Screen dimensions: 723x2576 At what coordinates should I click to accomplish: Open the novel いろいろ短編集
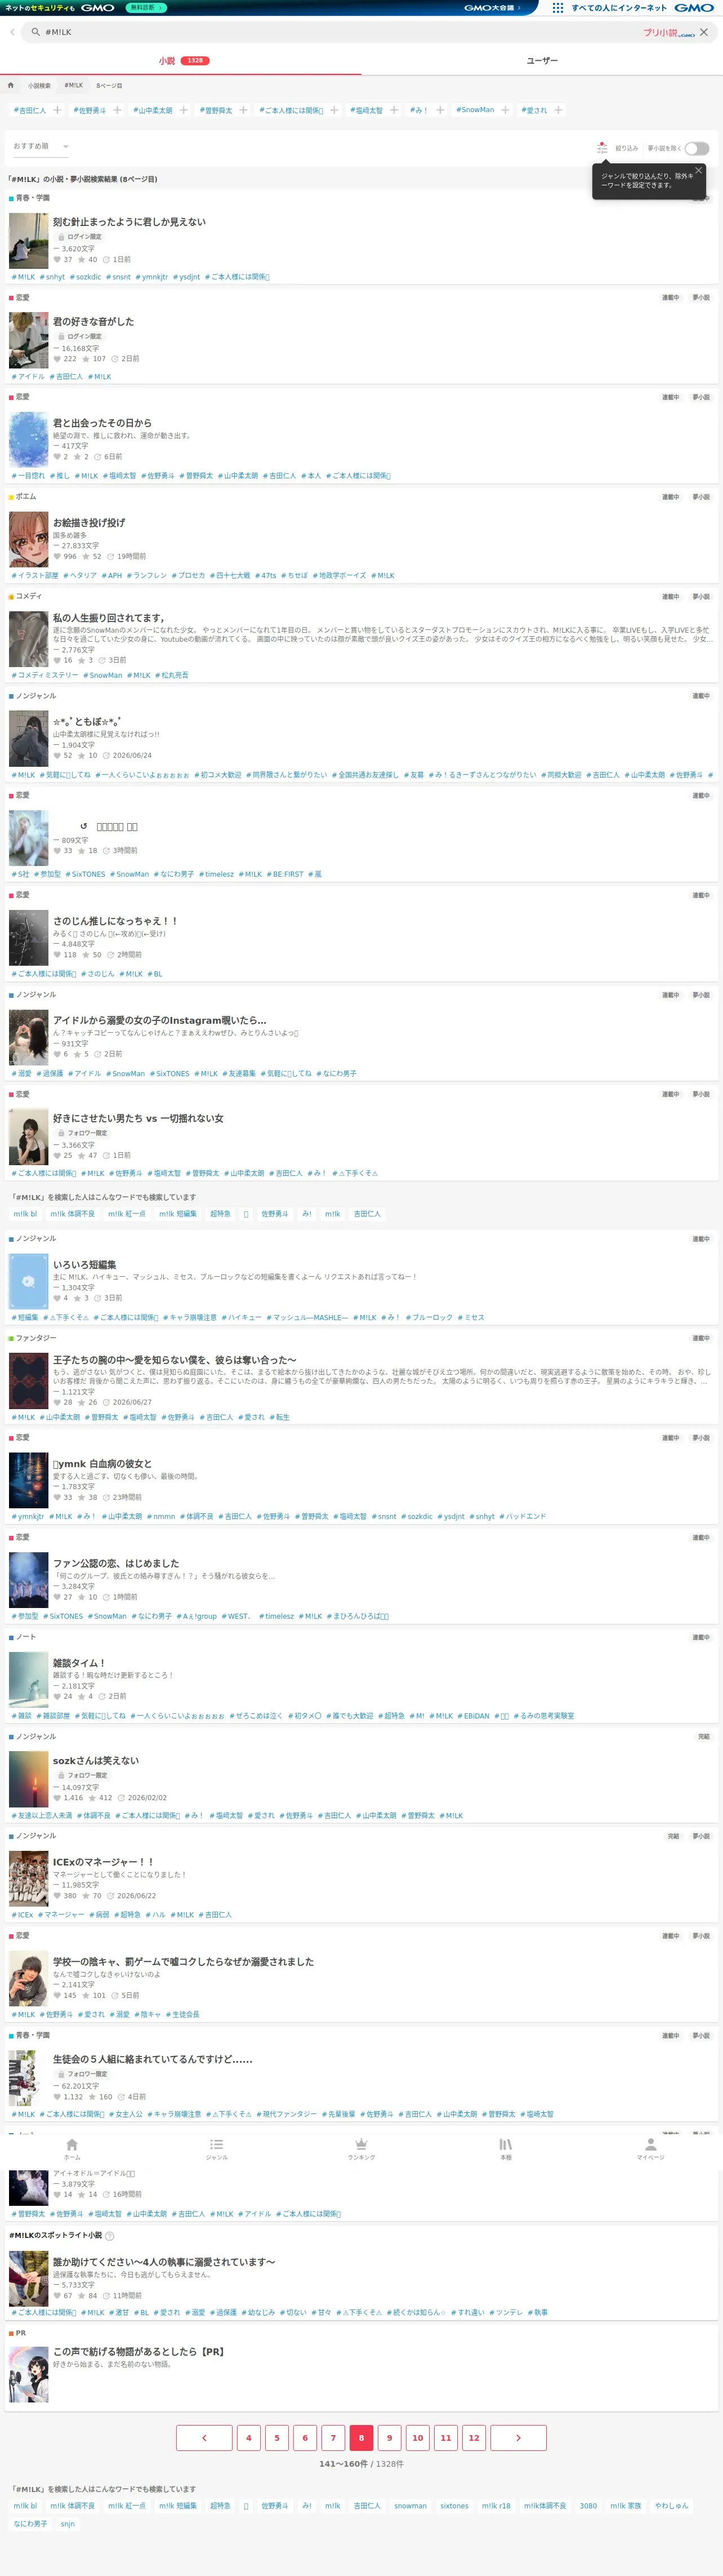(84, 1265)
